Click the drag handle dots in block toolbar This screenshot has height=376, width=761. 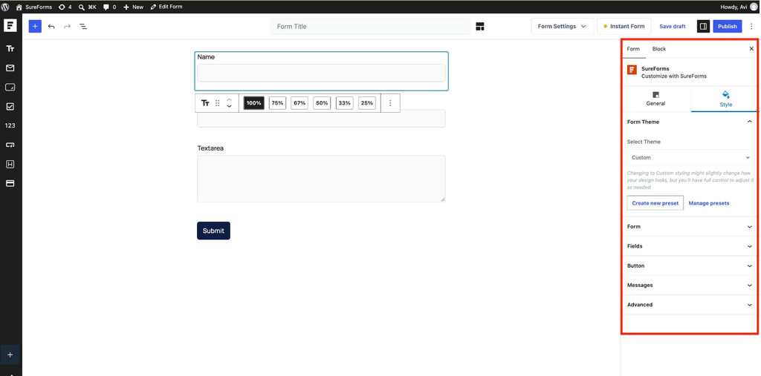click(x=218, y=103)
